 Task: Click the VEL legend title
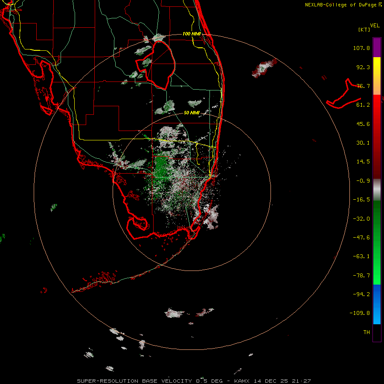[x=375, y=25]
